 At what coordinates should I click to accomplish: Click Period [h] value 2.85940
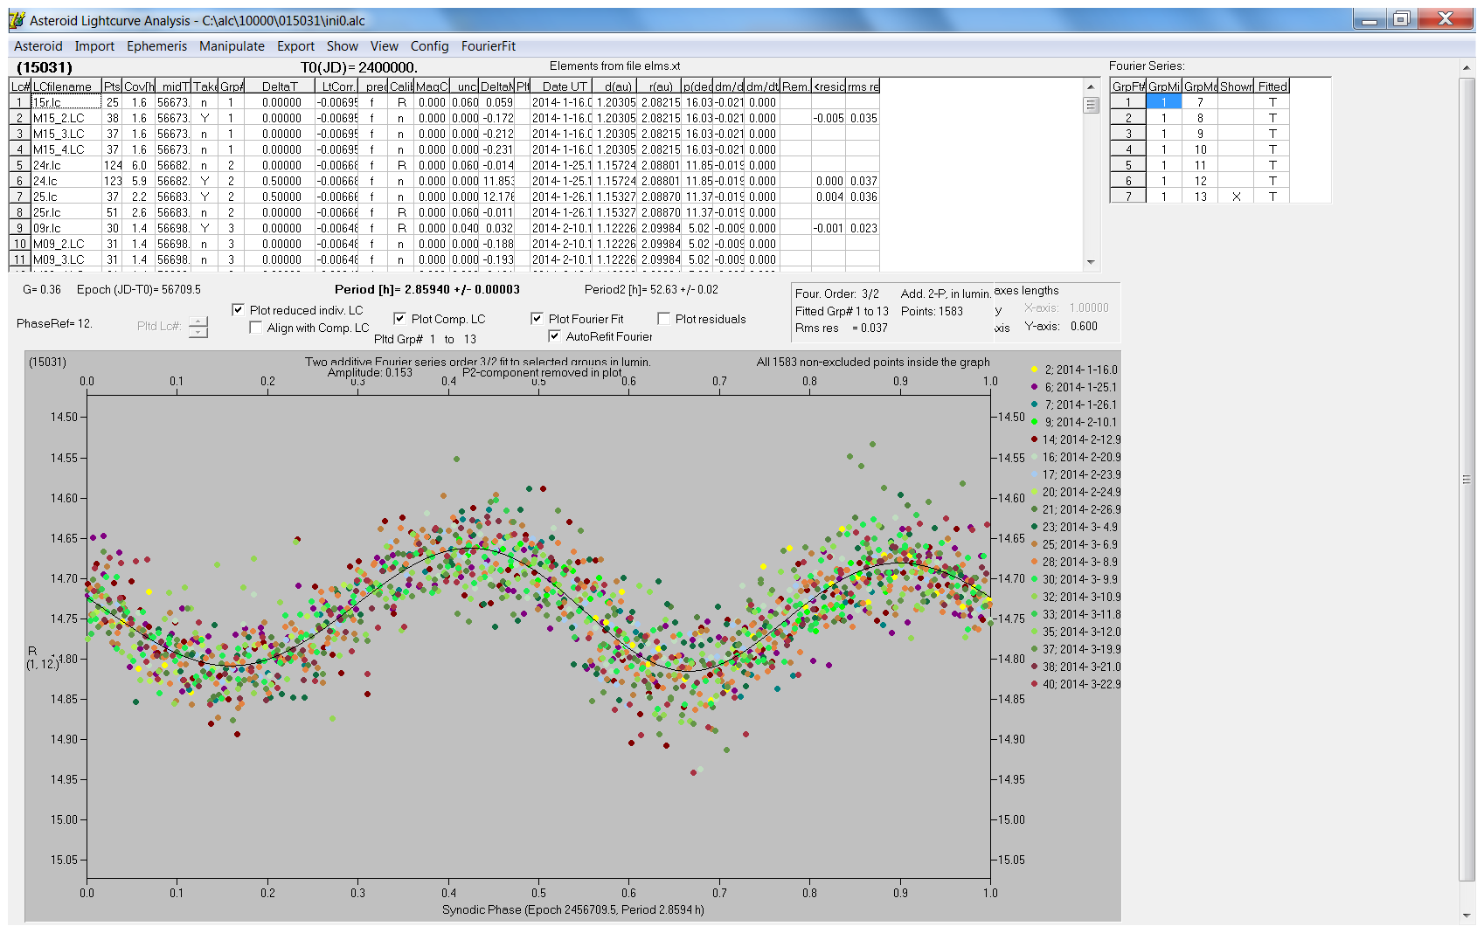pos(427,289)
